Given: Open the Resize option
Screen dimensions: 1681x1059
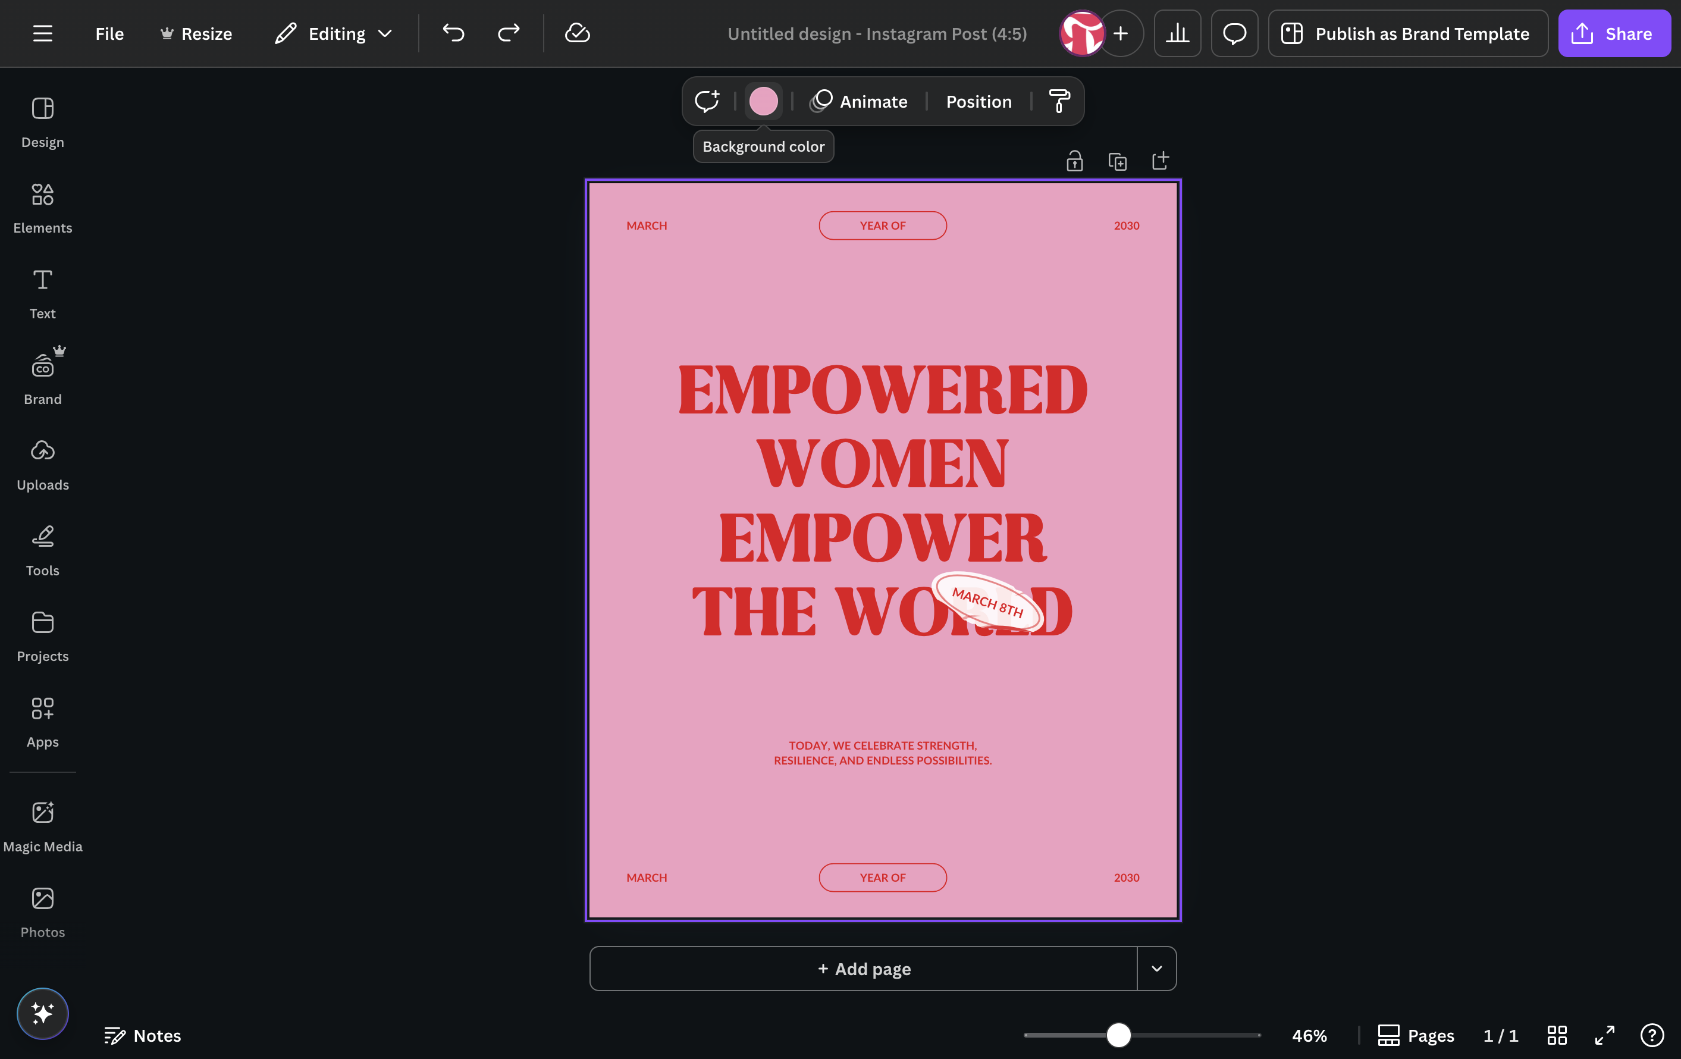Looking at the screenshot, I should [x=196, y=33].
